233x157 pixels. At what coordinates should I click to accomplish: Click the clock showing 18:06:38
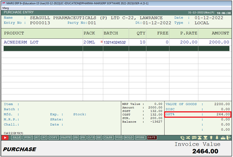coord(224,13)
